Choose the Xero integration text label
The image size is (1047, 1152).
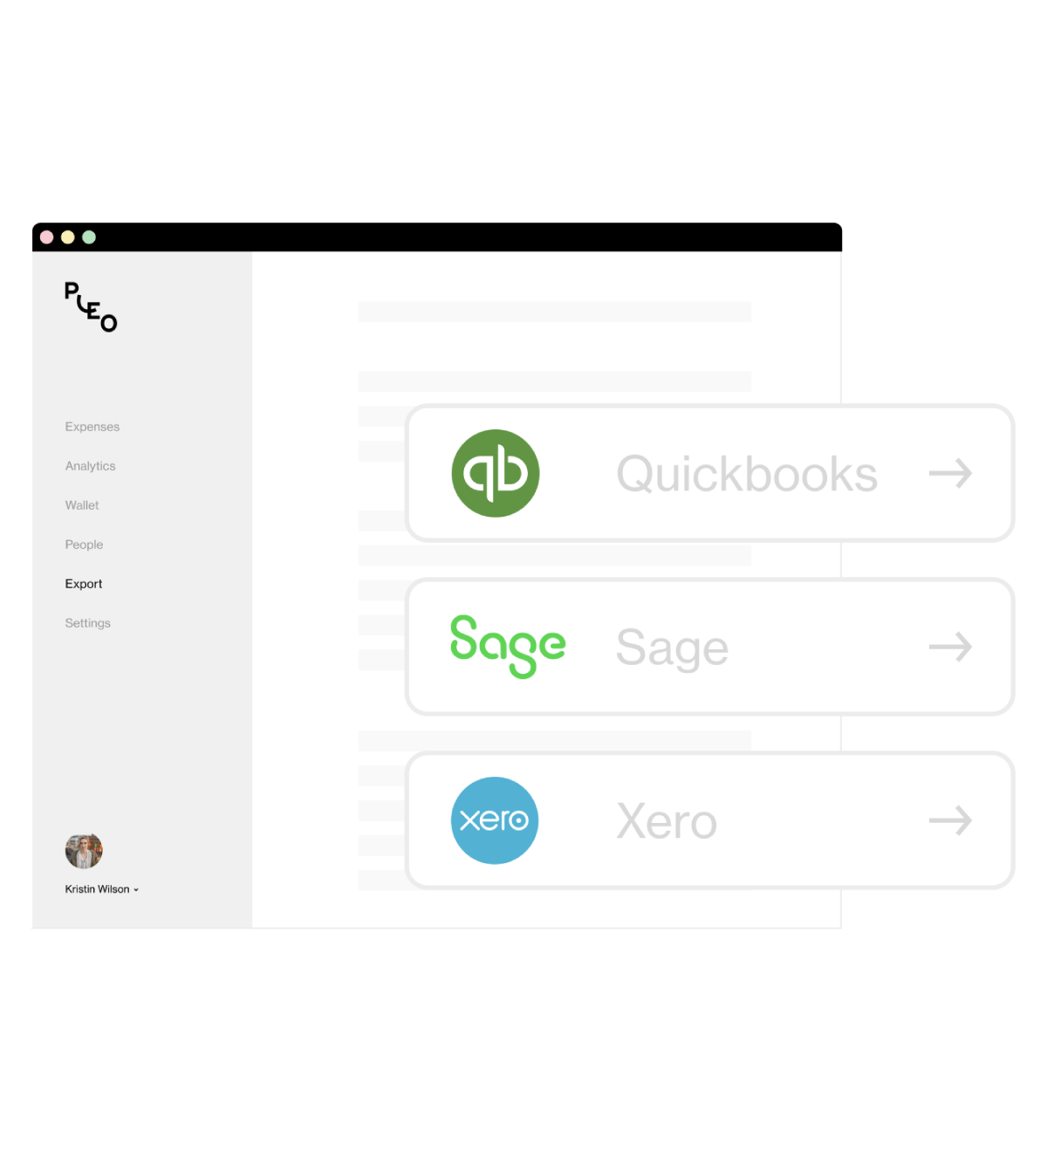667,821
